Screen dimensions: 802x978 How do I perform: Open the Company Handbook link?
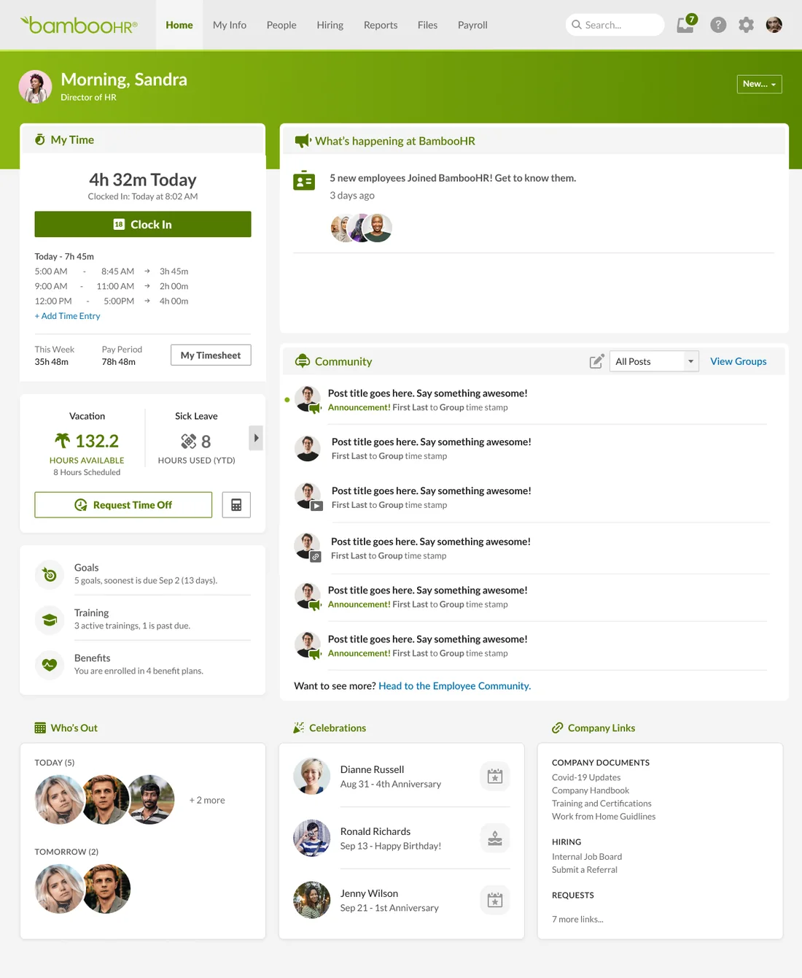click(x=591, y=790)
